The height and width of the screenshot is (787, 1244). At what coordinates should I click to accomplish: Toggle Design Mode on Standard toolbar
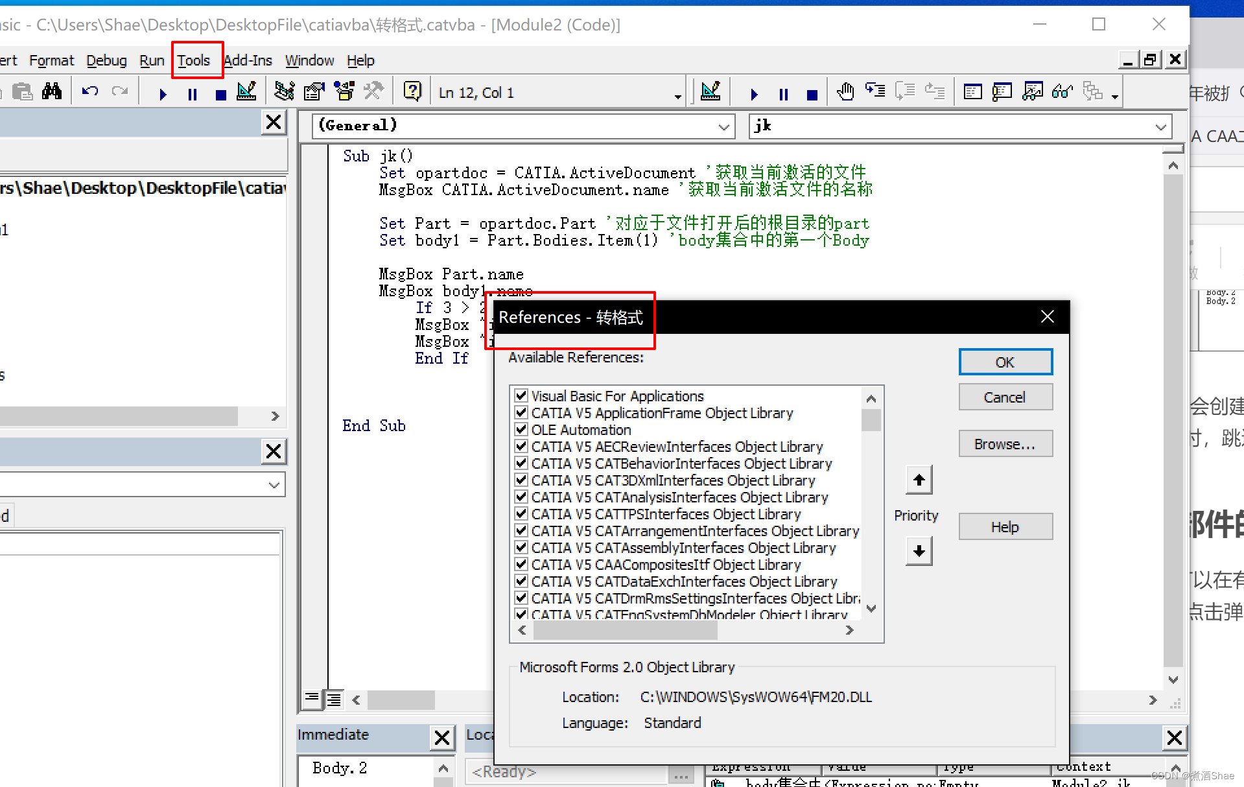click(247, 92)
